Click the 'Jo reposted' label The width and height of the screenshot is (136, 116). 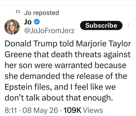pyautogui.click(x=41, y=13)
